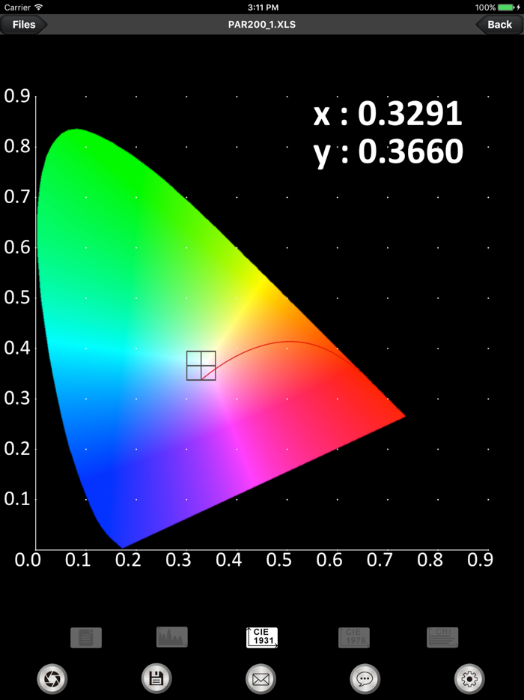Open the Files list
The height and width of the screenshot is (700, 524).
[x=23, y=25]
